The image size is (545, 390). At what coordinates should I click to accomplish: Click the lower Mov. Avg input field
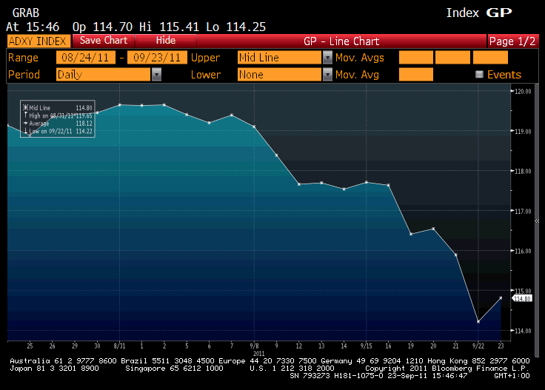click(415, 74)
